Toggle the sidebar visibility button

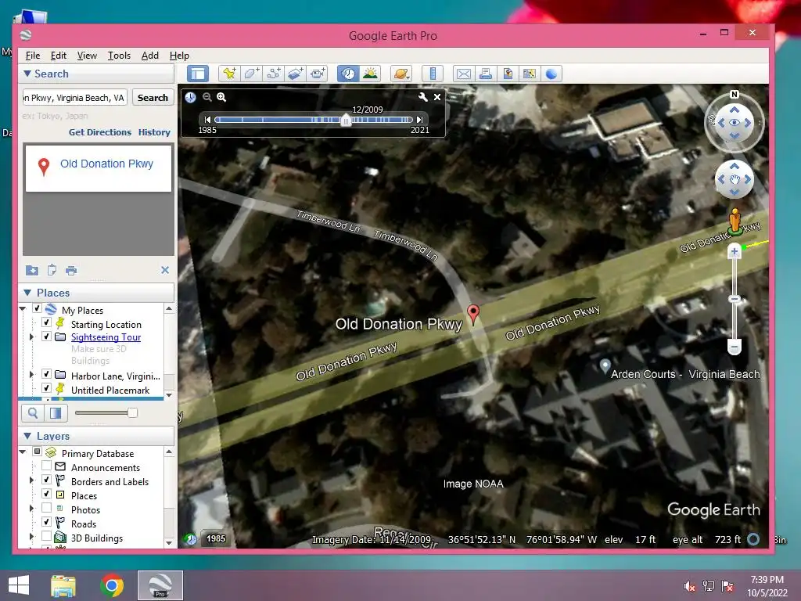pyautogui.click(x=198, y=74)
